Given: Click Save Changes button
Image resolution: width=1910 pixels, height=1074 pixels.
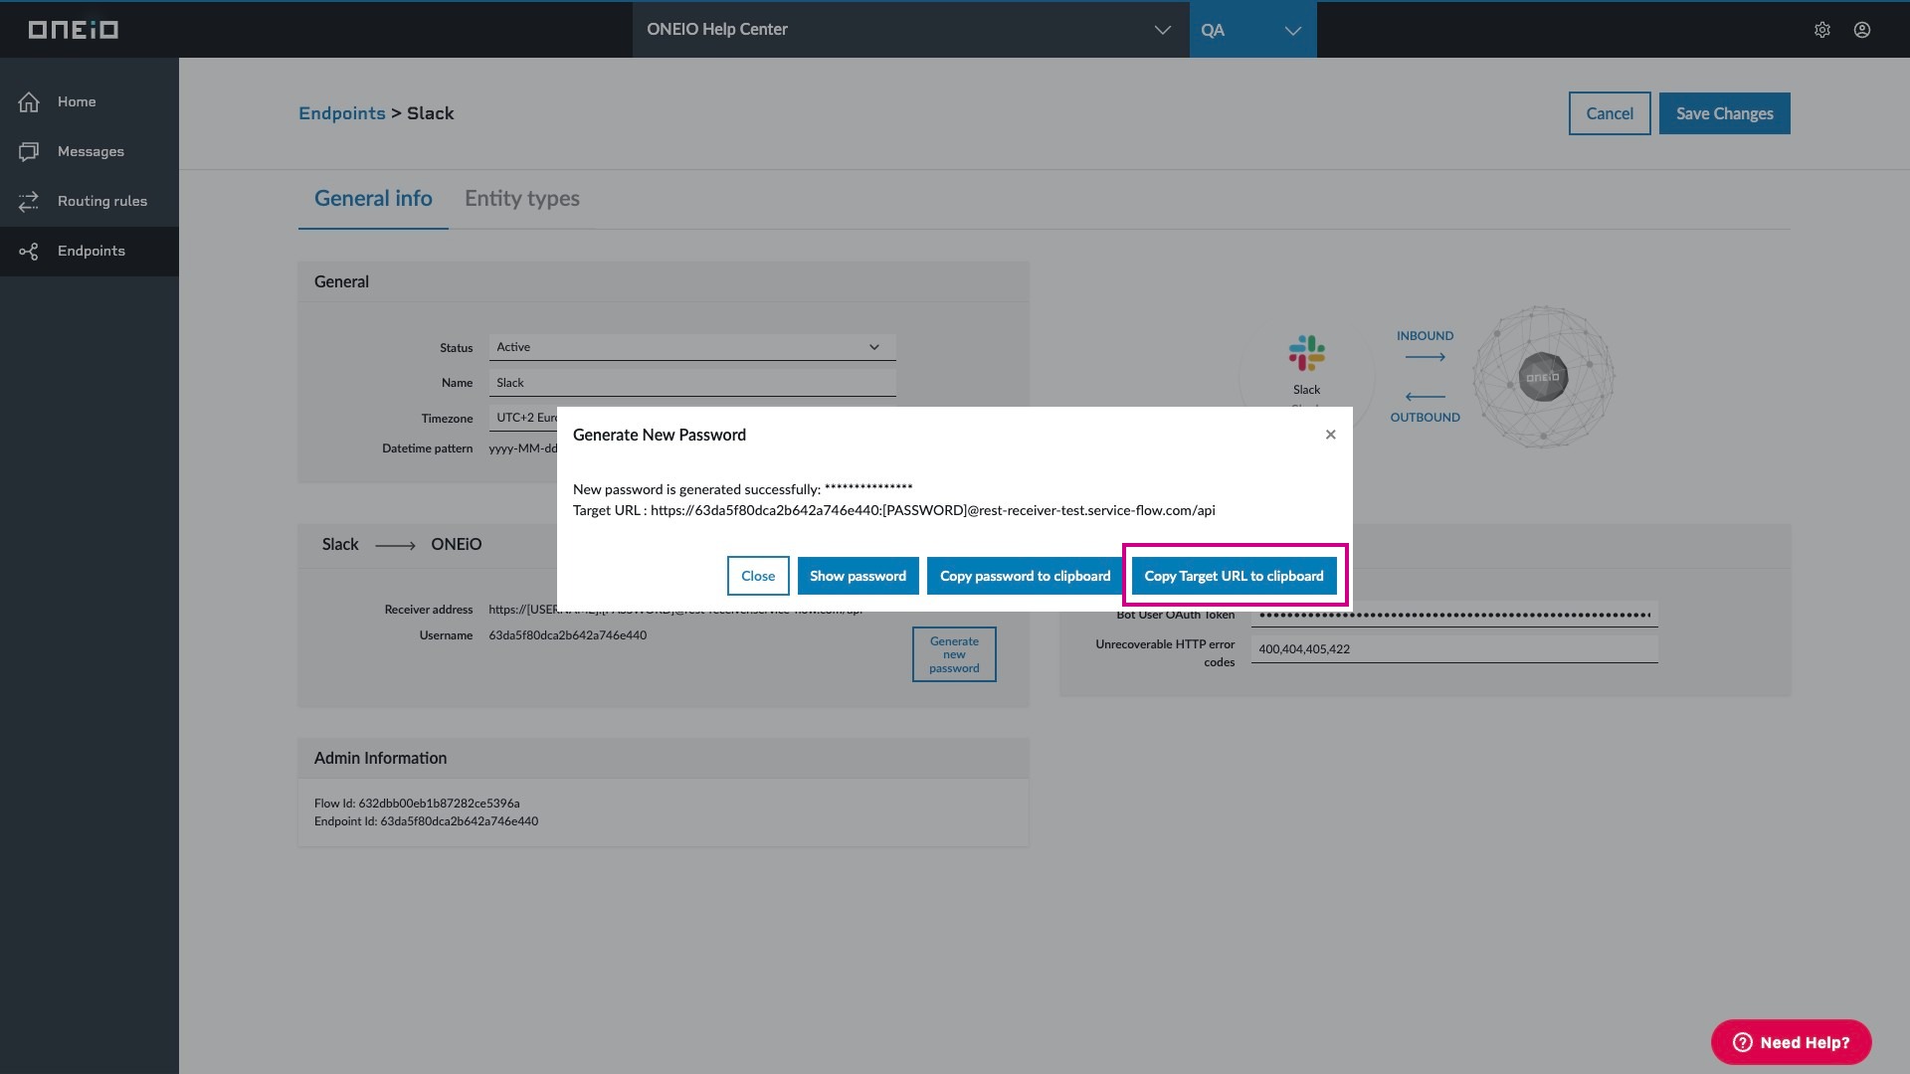Looking at the screenshot, I should pos(1724,113).
